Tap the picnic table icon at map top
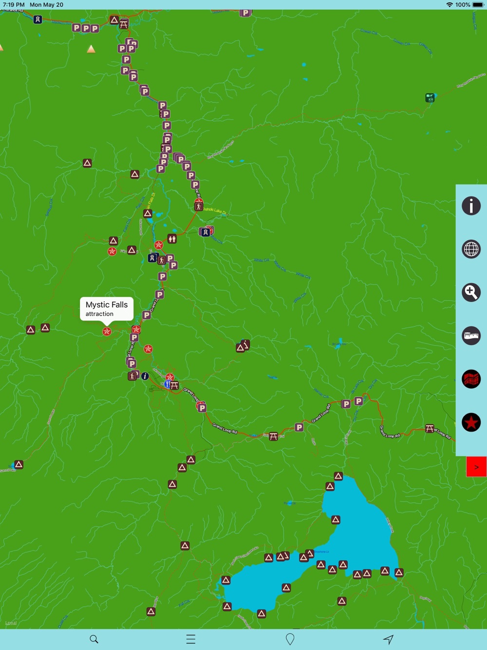This screenshot has width=487, height=650. (x=124, y=24)
